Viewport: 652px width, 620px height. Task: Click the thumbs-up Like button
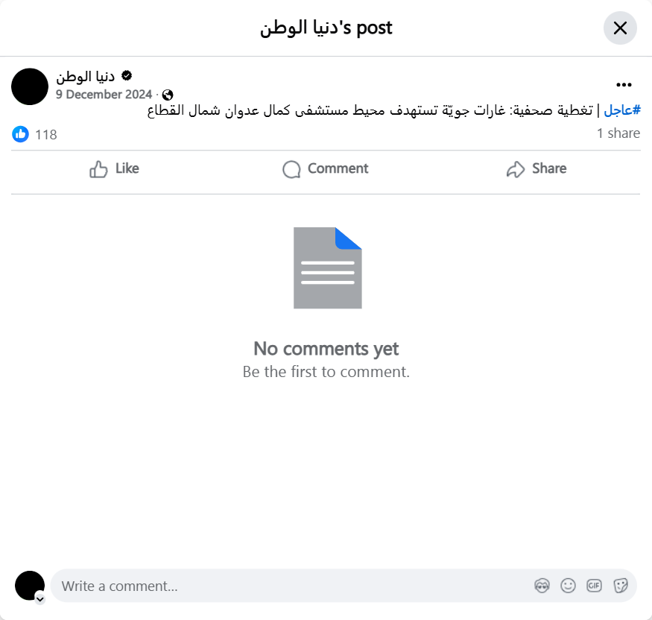pos(114,169)
